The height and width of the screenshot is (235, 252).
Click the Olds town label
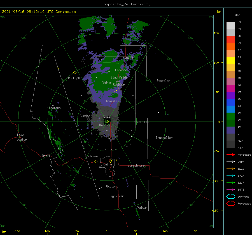tap(107, 117)
